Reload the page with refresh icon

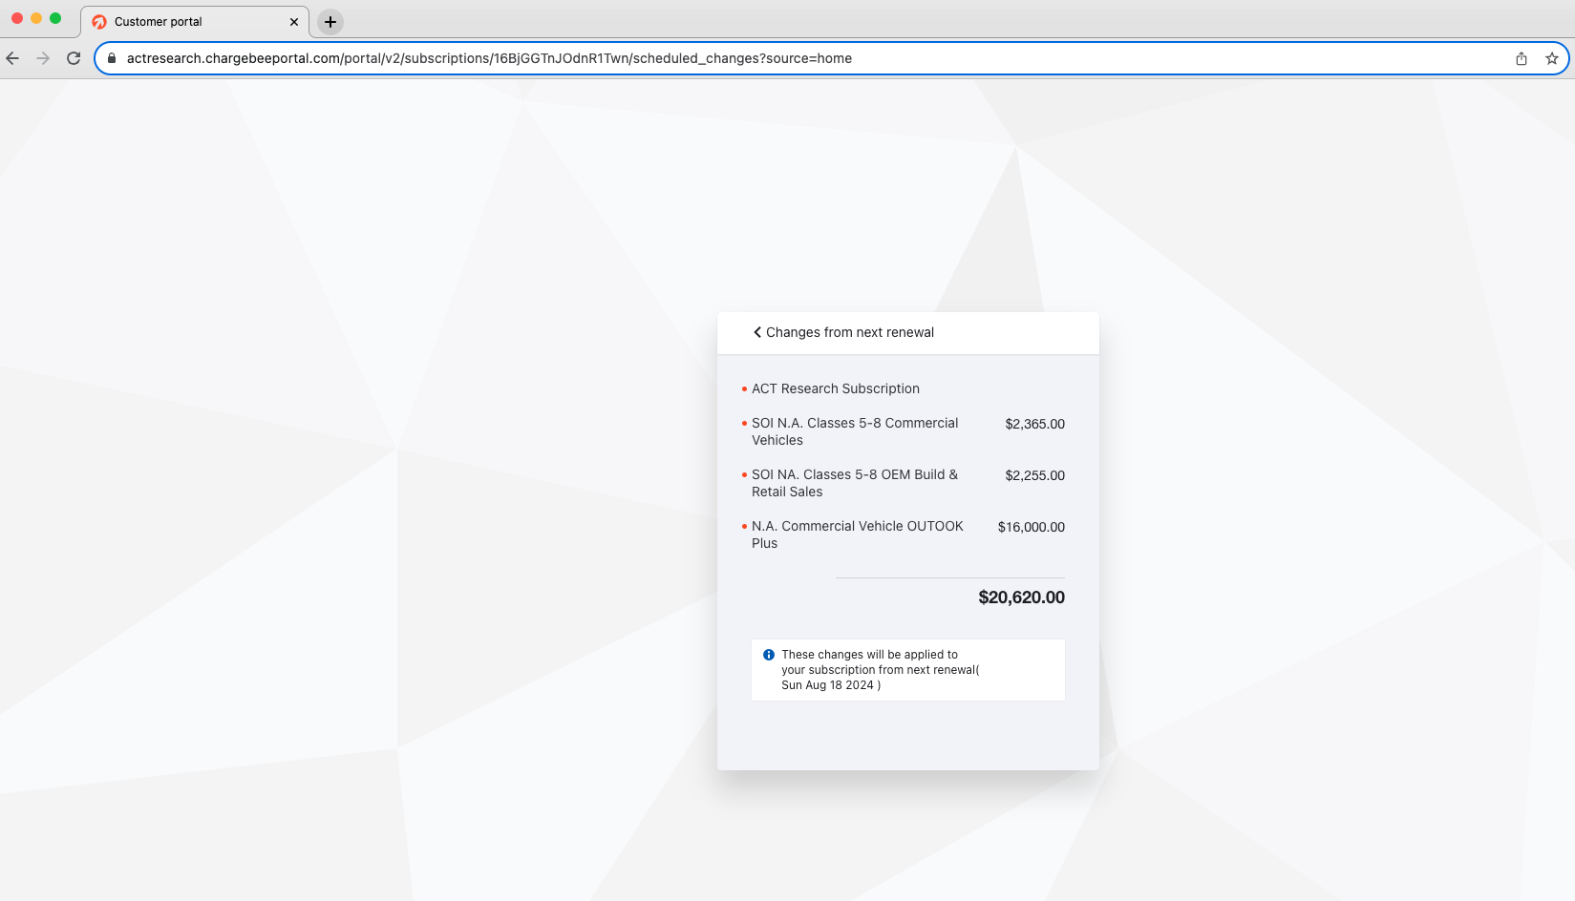pyautogui.click(x=74, y=58)
